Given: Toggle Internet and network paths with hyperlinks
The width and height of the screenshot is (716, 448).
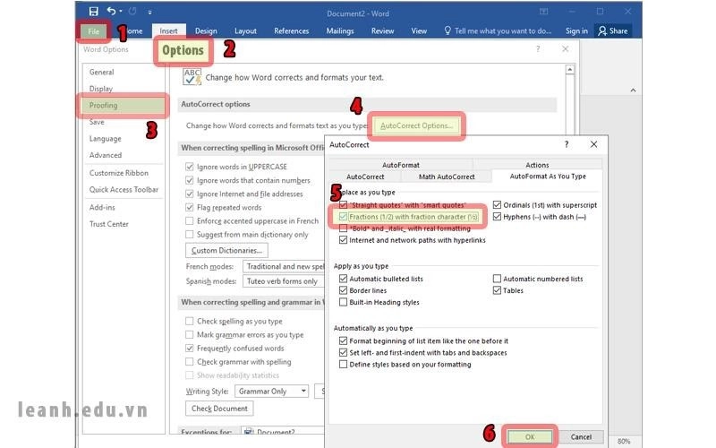Looking at the screenshot, I should click(343, 240).
